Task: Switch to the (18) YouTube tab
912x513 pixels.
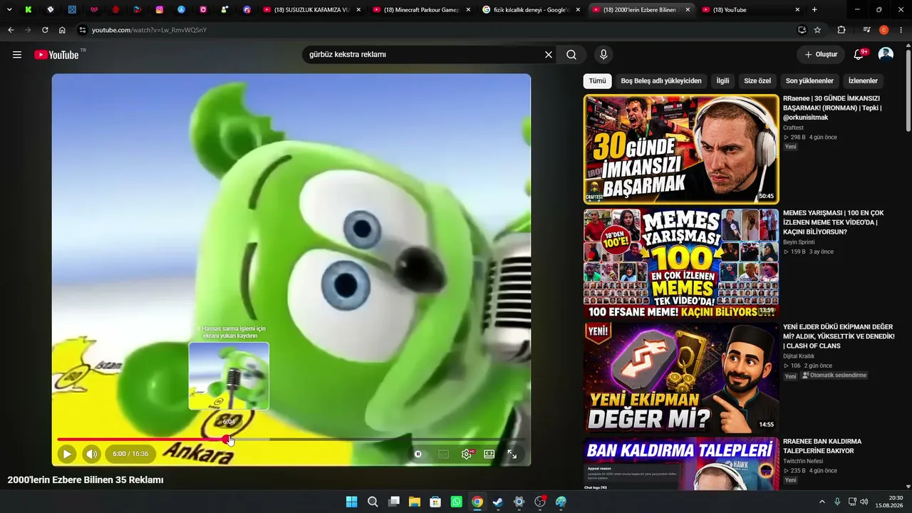Action: tap(750, 10)
